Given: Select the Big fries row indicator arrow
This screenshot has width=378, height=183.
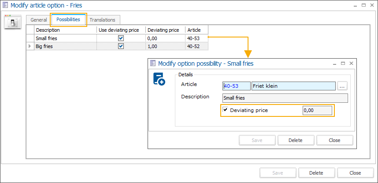Looking at the screenshot, I should (30, 46).
